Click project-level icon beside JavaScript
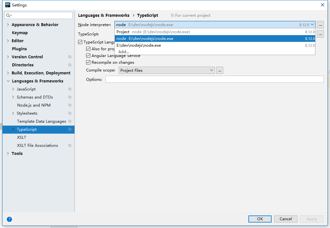The image size is (330, 228). click(70, 89)
